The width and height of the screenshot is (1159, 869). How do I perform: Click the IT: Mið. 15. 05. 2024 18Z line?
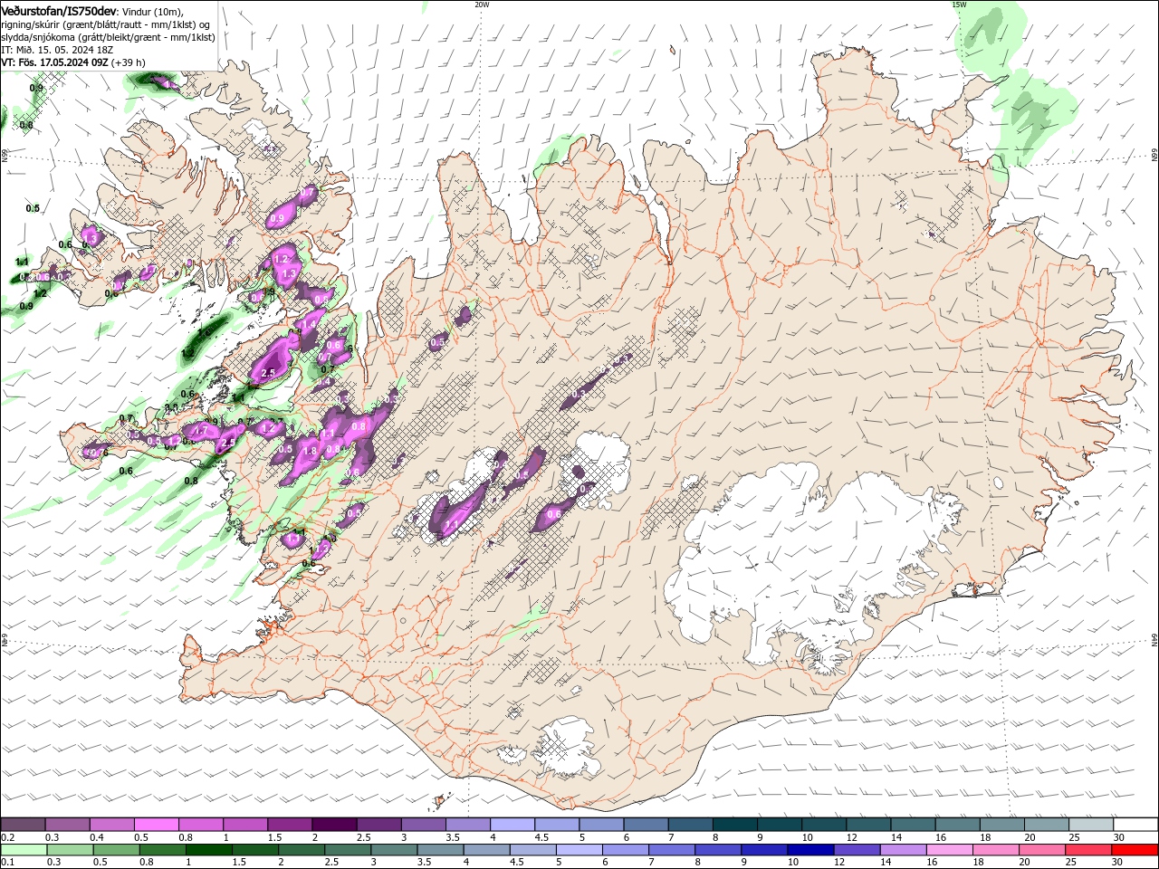[56, 50]
